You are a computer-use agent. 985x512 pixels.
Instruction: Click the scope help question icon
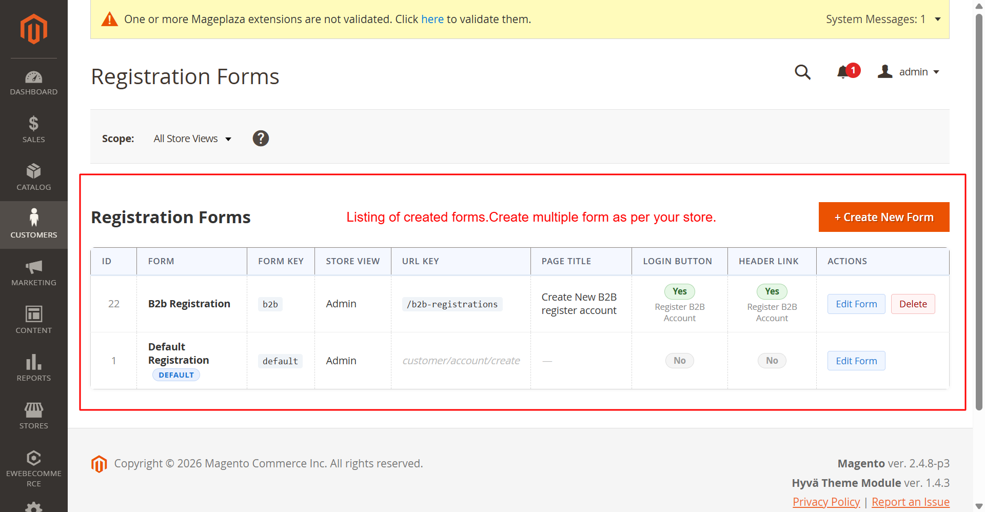tap(261, 139)
